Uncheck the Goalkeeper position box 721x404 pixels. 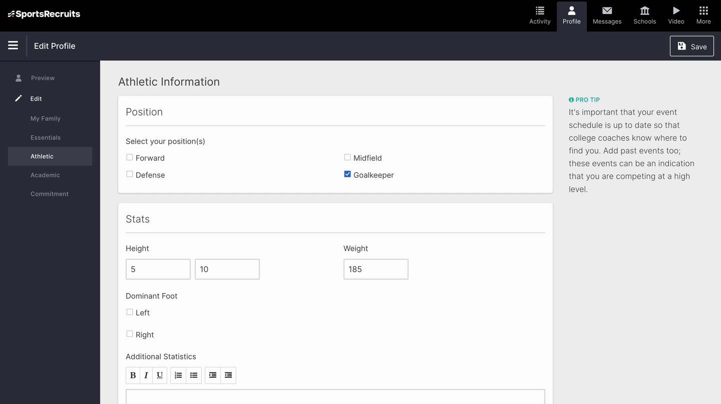tap(347, 174)
